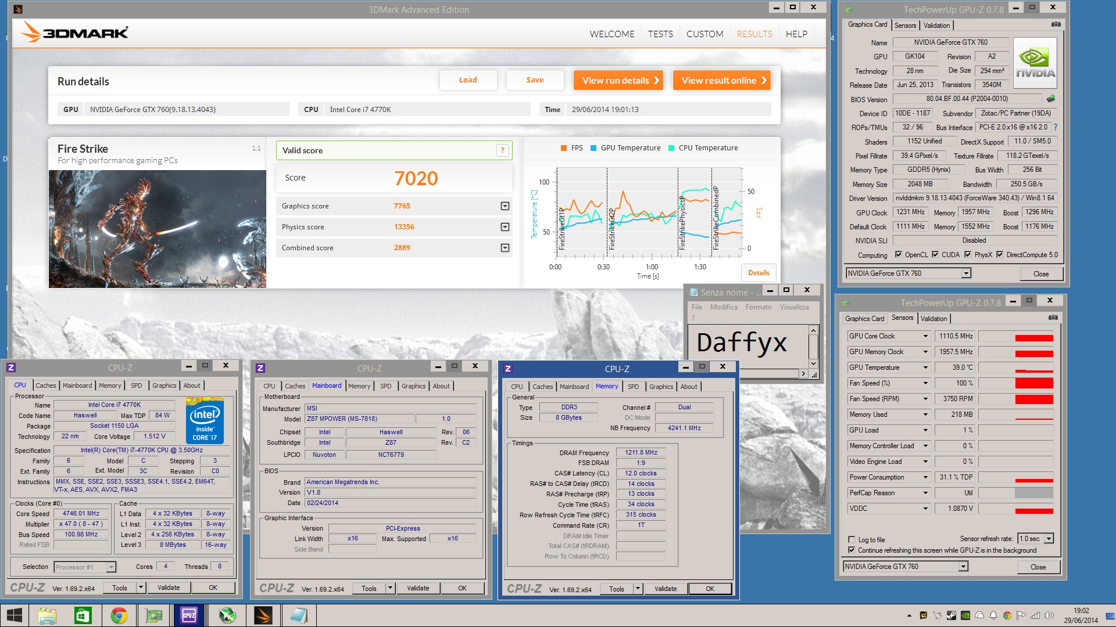Open Tools dropdown arrow in CPU-Z Memory window
The width and height of the screenshot is (1116, 627).
tap(638, 589)
